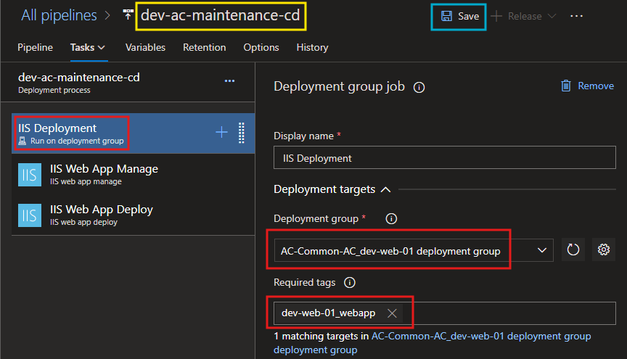This screenshot has height=359, width=627.
Task: Click the IIS Web App Manage icon
Action: pos(30,175)
